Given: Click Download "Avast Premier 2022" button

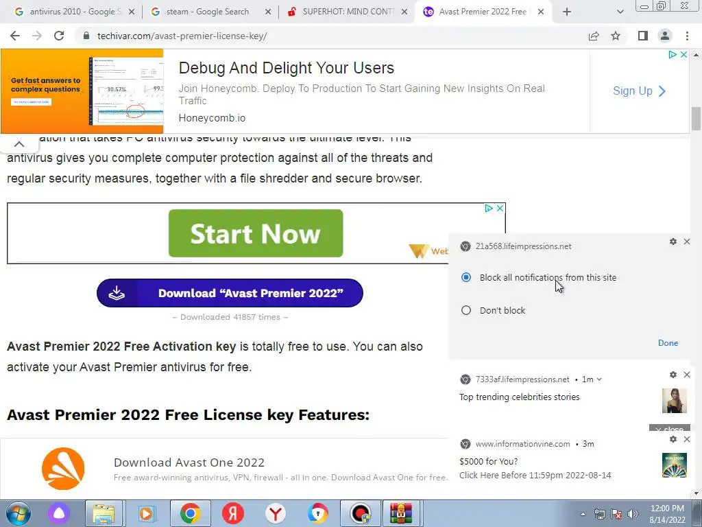Looking at the screenshot, I should click(x=230, y=293).
